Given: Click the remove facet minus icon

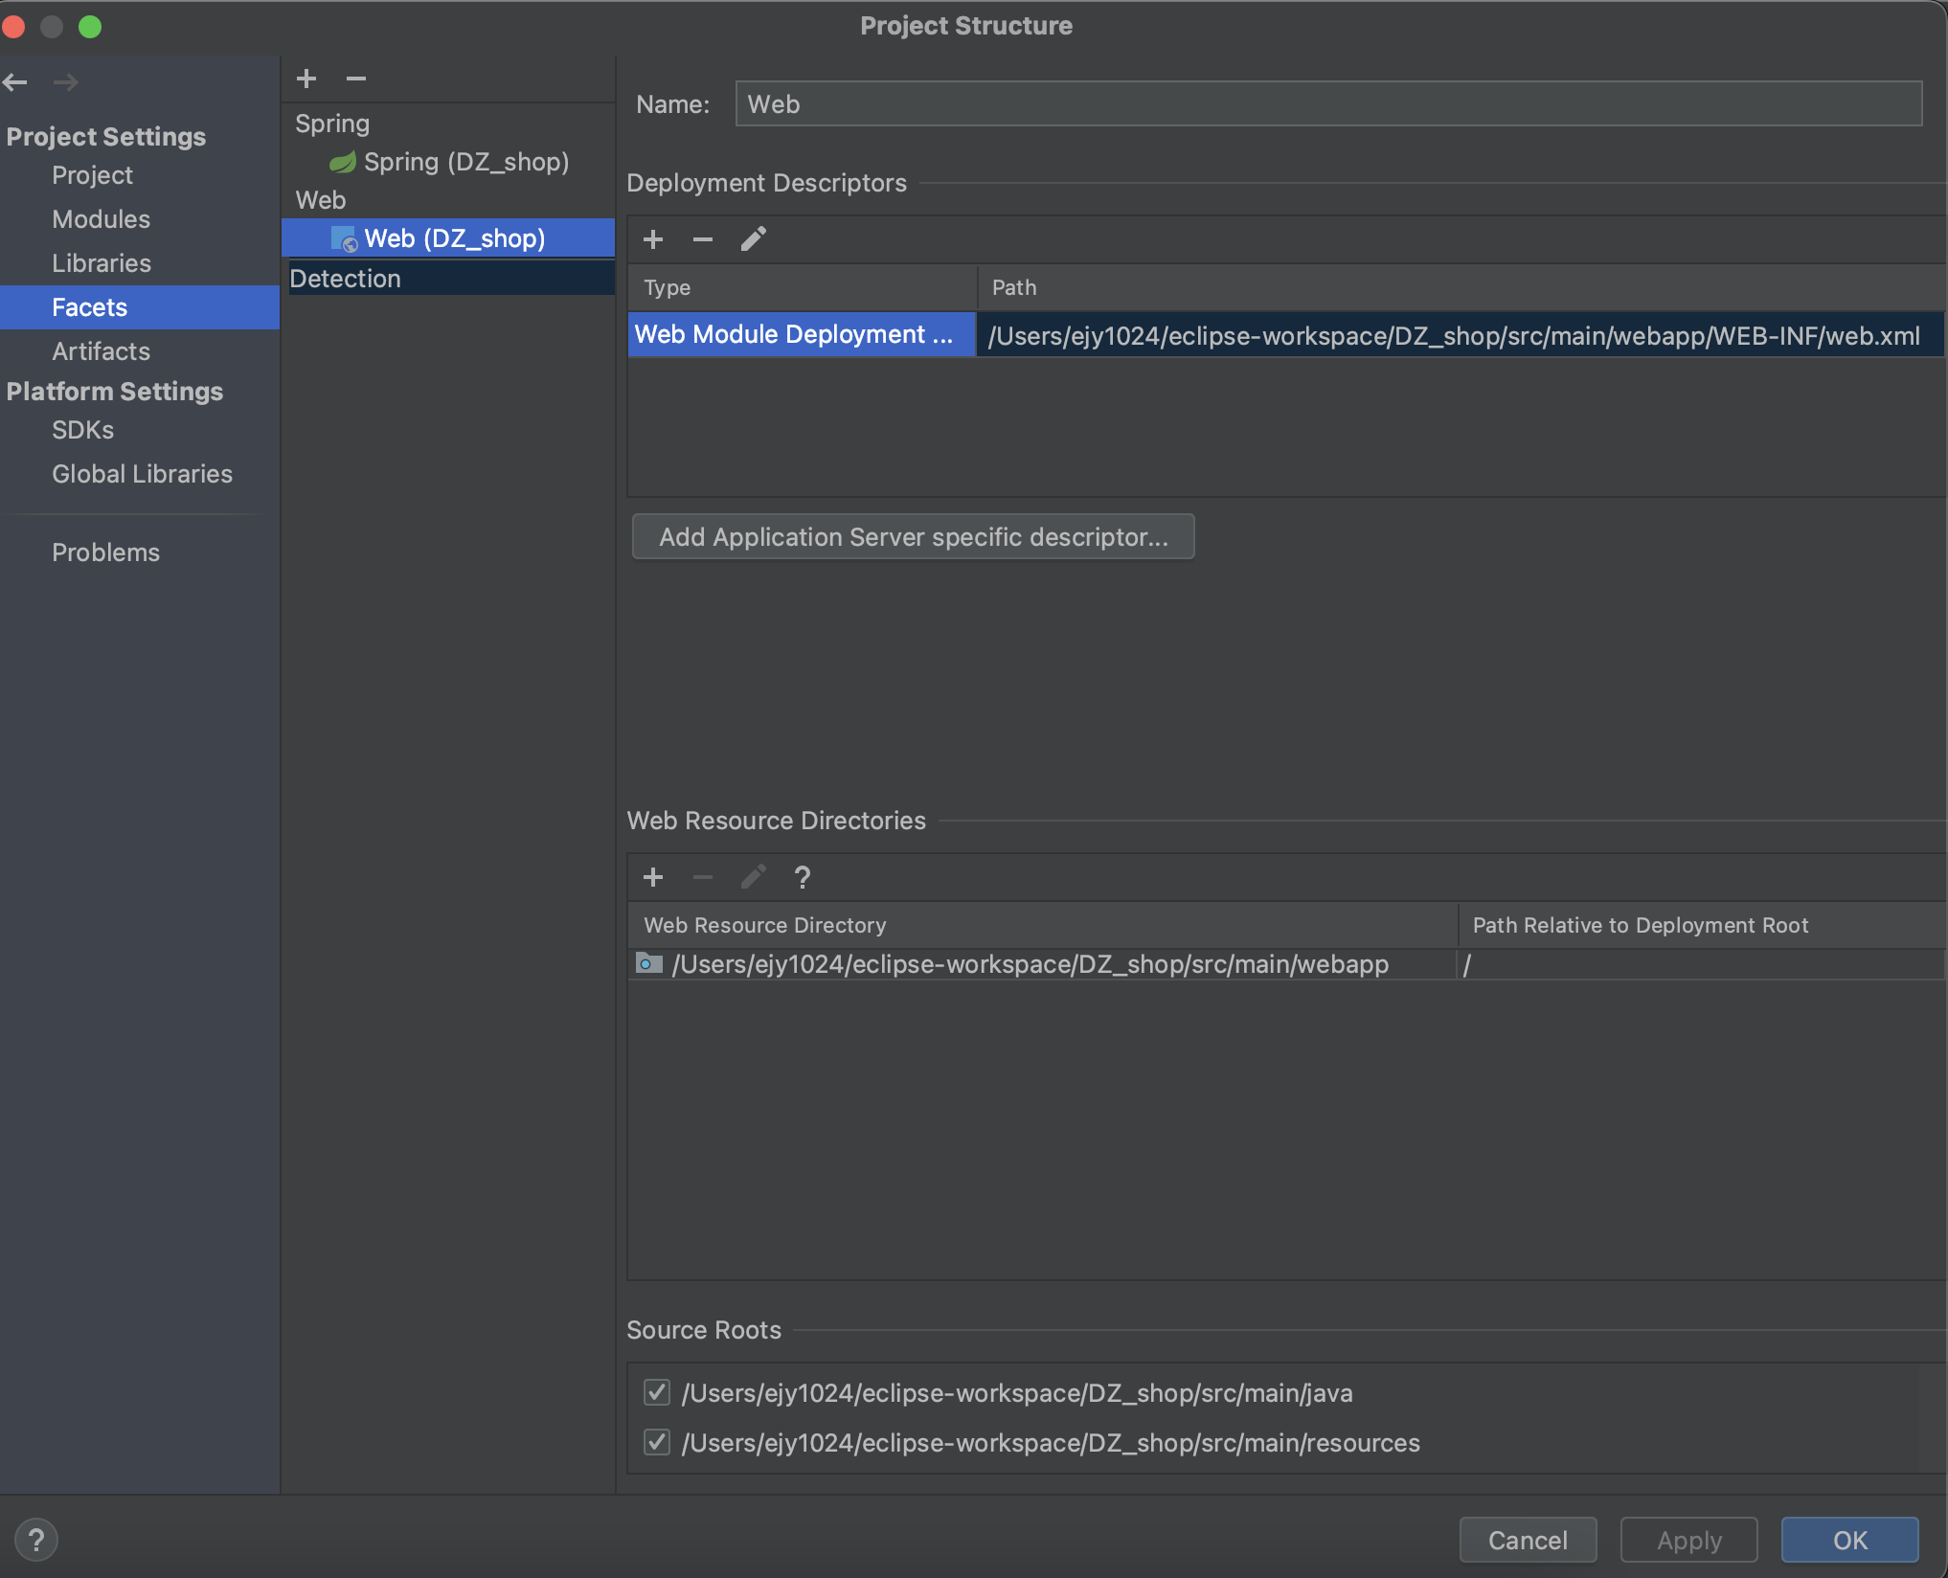Looking at the screenshot, I should pos(356,79).
